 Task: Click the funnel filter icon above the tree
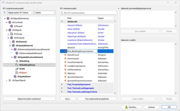coord(5,13)
